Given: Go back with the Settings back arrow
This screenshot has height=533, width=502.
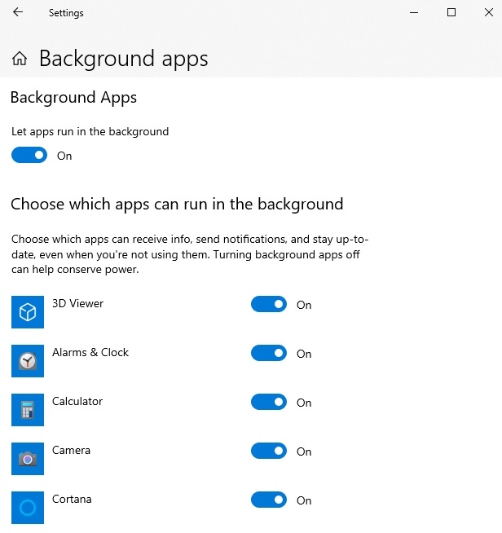Looking at the screenshot, I should pyautogui.click(x=18, y=12).
